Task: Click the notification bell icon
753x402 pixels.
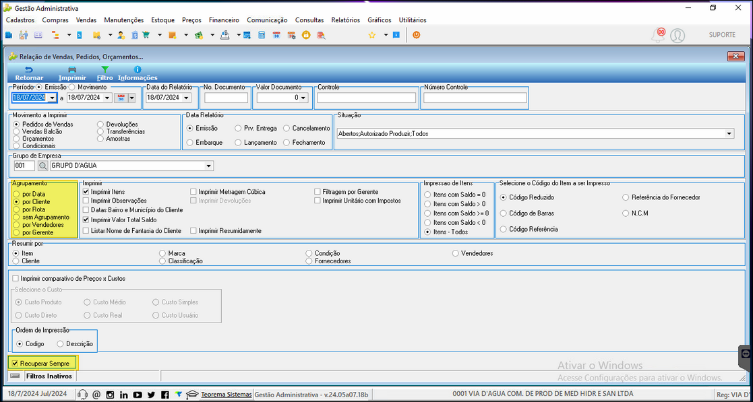Action: tap(658, 35)
